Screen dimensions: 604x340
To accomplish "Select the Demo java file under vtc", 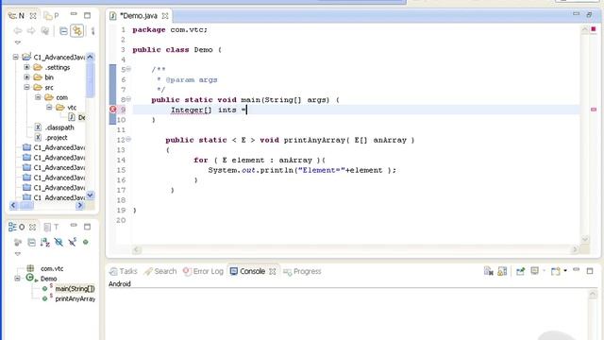I will point(76,117).
